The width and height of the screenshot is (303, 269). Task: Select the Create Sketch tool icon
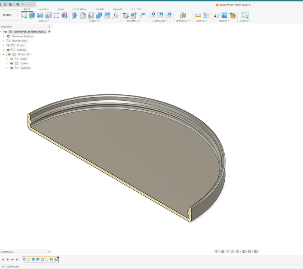(x=24, y=15)
